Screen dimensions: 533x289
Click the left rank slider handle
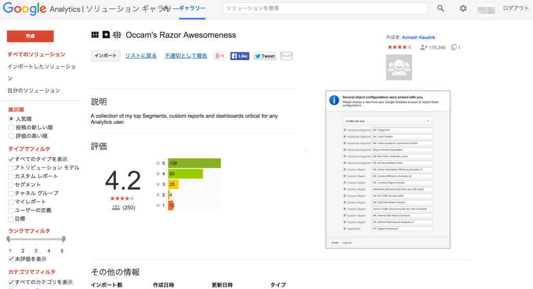(8, 239)
